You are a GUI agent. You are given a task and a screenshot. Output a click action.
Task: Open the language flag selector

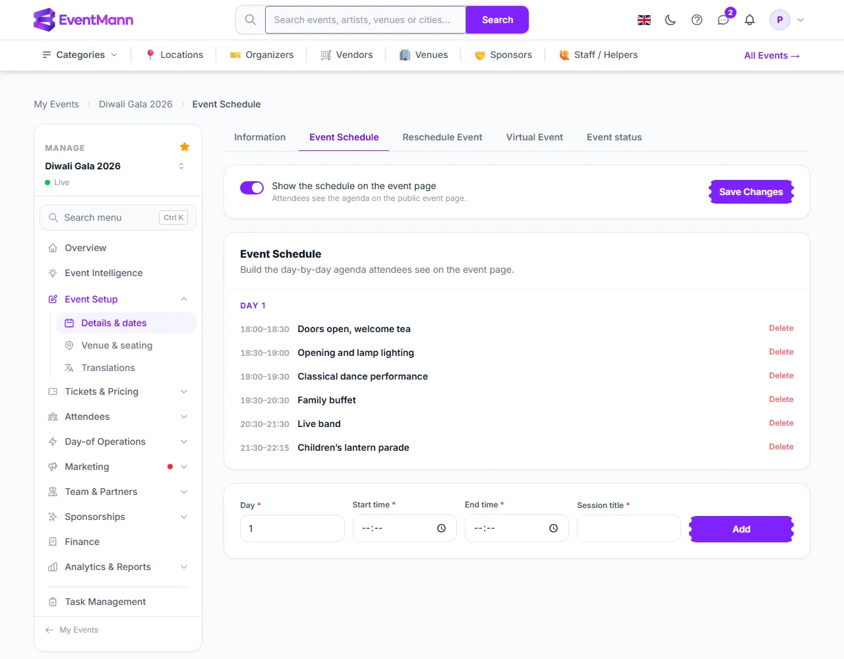coord(644,20)
